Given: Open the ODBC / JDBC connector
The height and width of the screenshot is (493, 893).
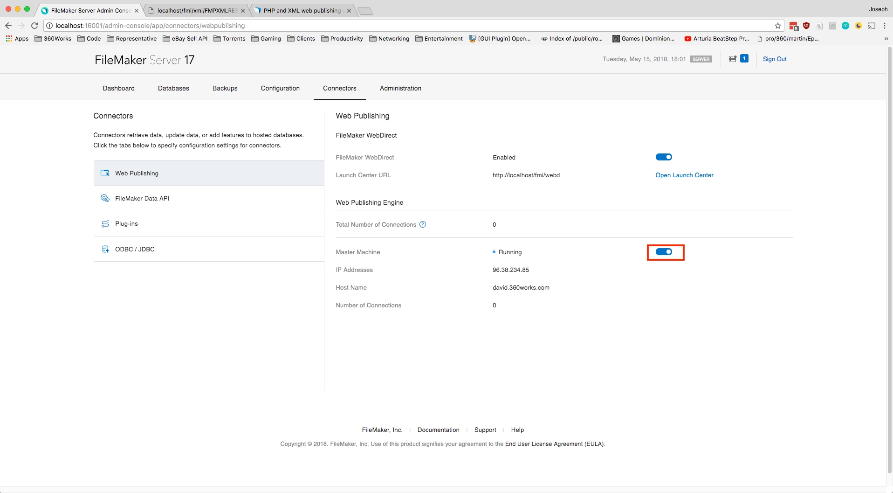Looking at the screenshot, I should coord(209,249).
